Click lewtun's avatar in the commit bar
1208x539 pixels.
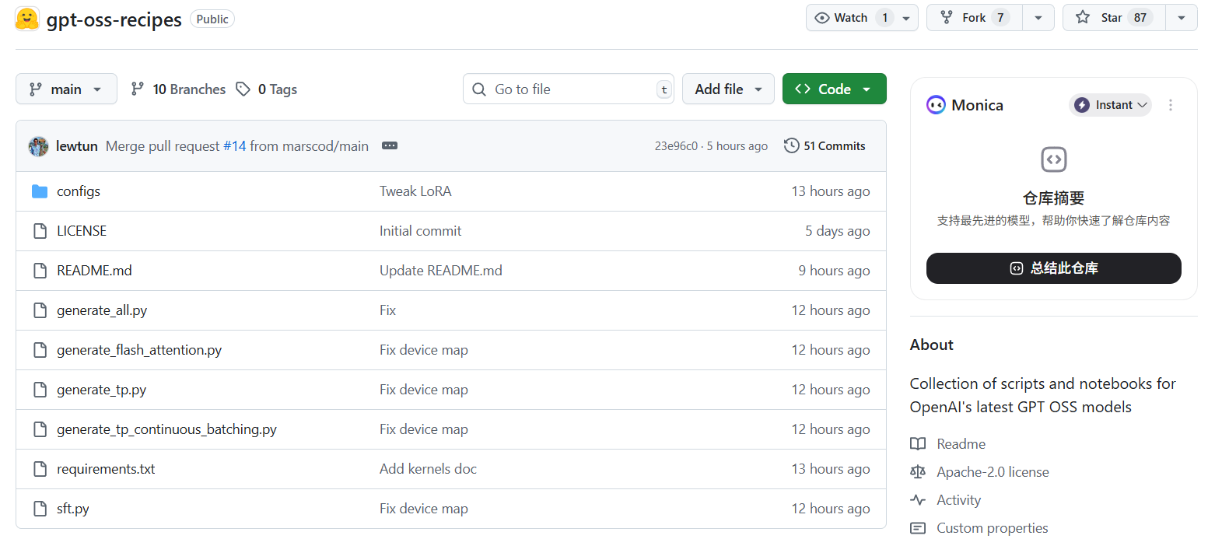[x=39, y=146]
